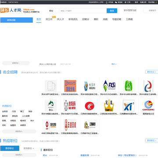Open the golden crown company logo
Screen dimensions: 158x158
coord(109,105)
